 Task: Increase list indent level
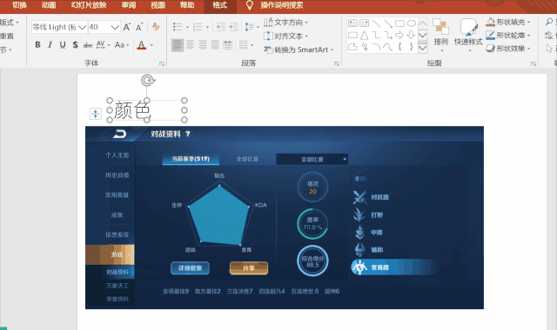(x=233, y=27)
